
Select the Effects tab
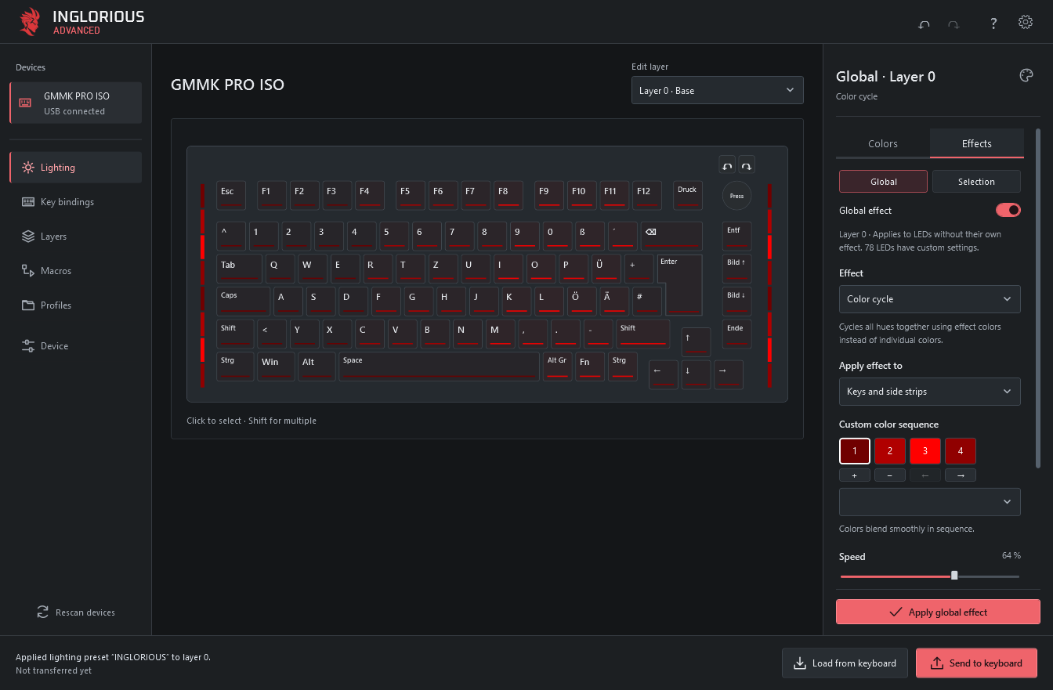click(x=977, y=143)
